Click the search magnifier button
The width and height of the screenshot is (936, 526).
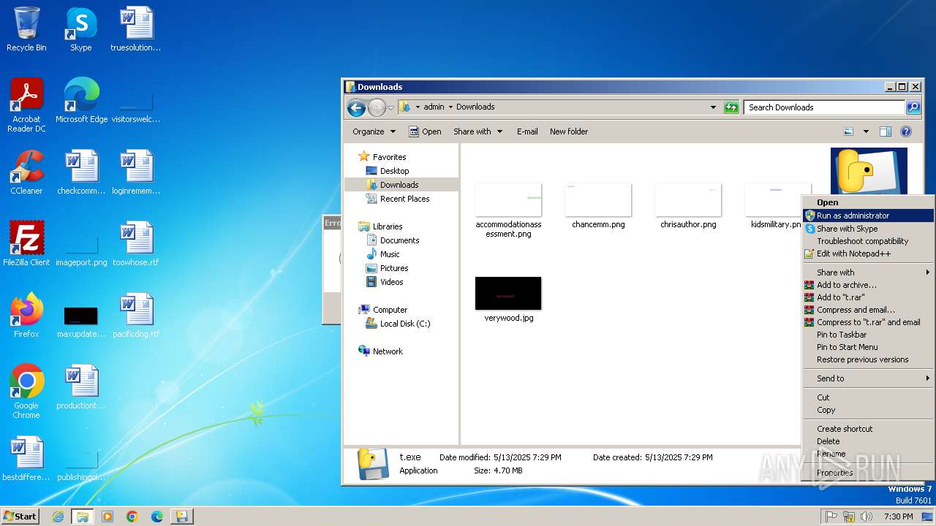click(913, 107)
